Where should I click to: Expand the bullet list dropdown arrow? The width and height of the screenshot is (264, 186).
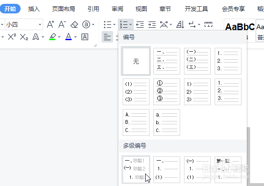click(x=115, y=25)
